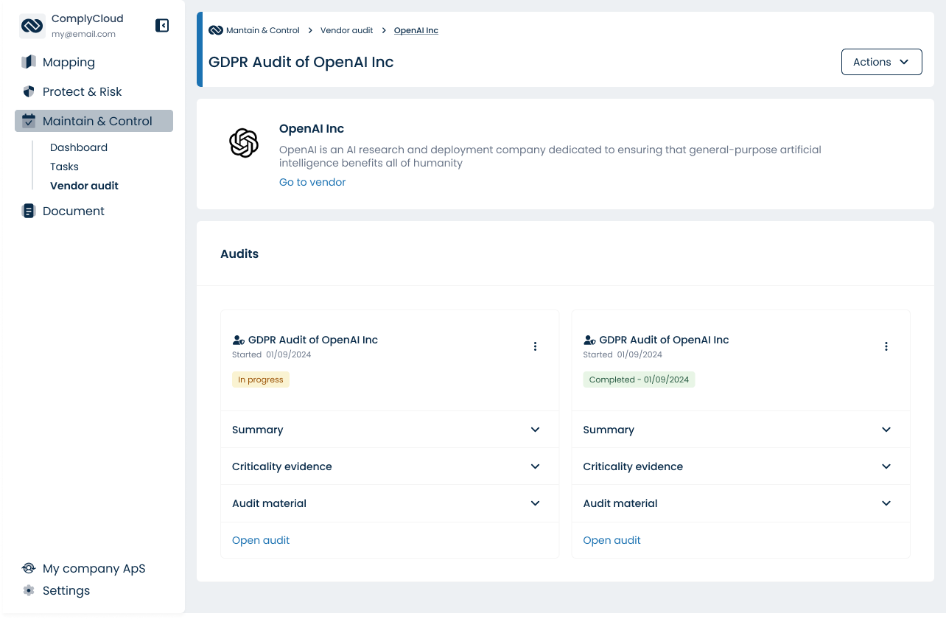
Task: Open the Actions dropdown
Action: click(x=881, y=62)
